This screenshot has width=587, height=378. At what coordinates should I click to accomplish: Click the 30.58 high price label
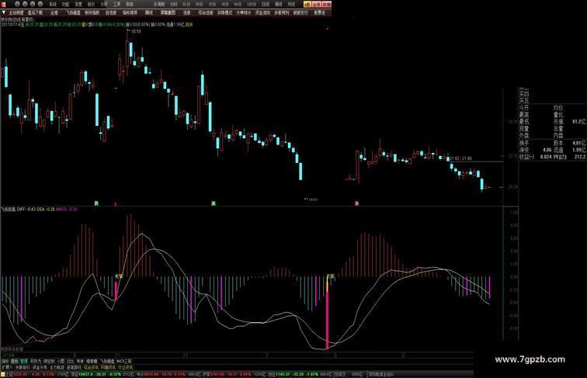pos(136,32)
